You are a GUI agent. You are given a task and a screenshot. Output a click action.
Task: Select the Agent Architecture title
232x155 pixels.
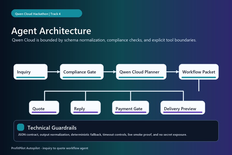click(51, 31)
